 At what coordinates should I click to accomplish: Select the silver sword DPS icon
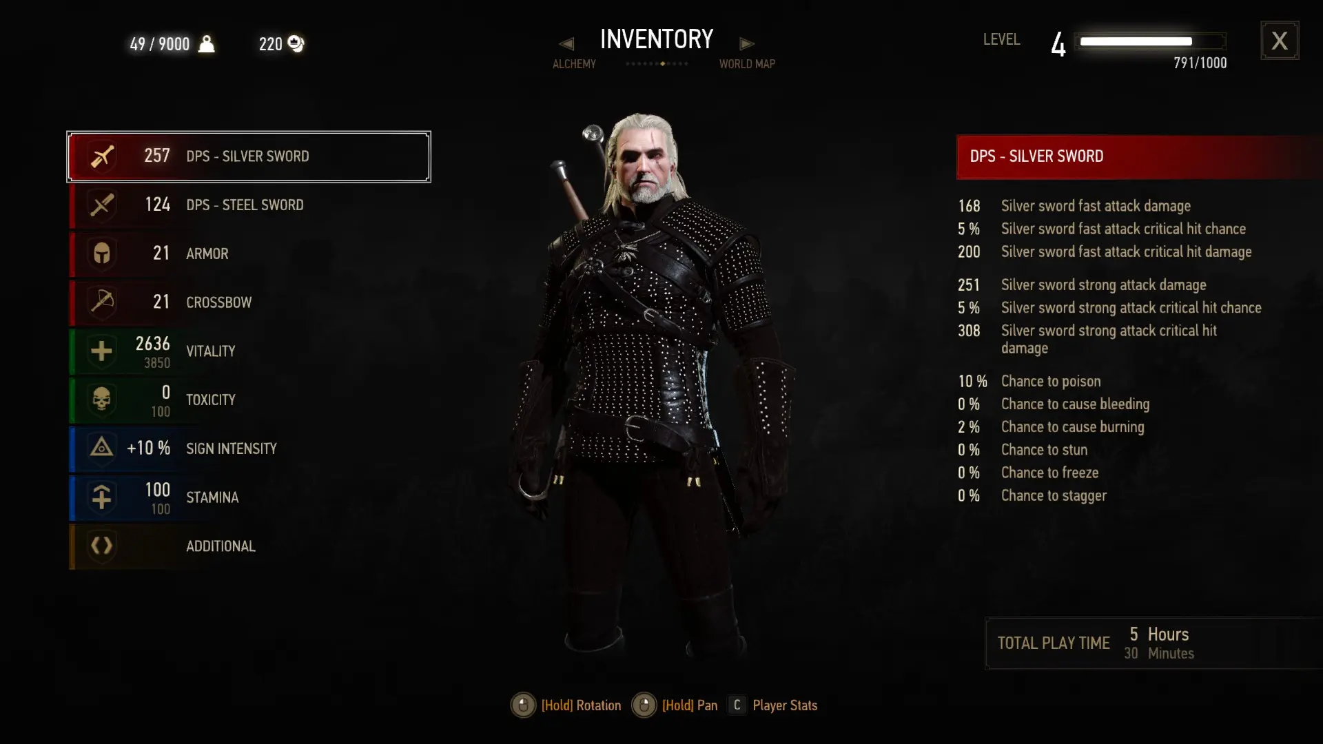tap(102, 156)
